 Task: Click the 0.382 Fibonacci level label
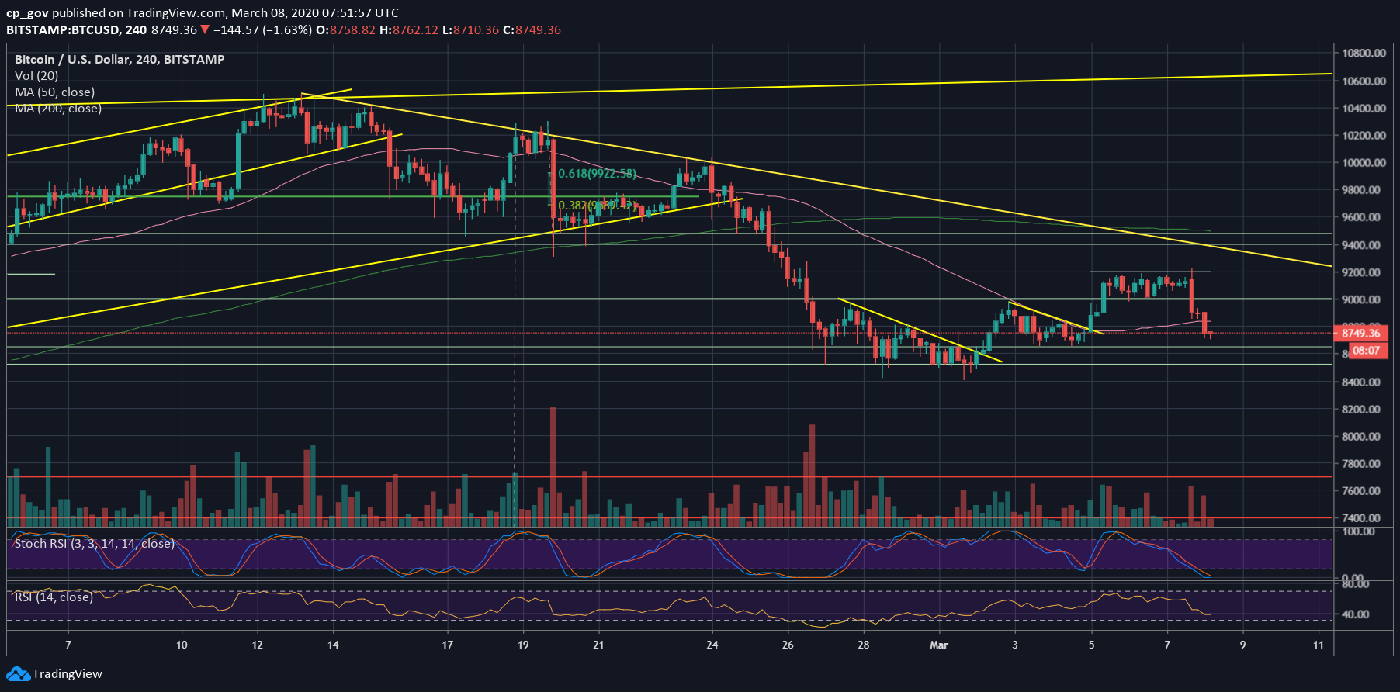(597, 206)
